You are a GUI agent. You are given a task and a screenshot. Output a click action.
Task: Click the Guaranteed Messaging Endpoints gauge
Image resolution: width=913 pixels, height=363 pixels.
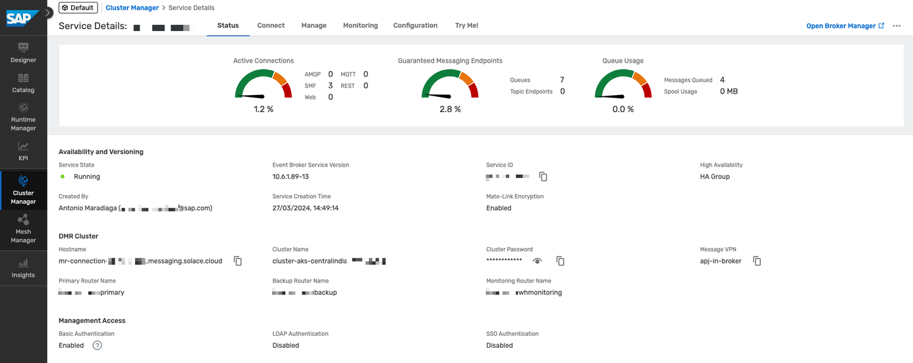450,84
